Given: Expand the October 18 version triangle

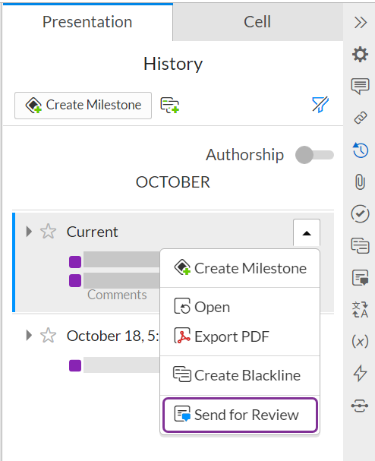Looking at the screenshot, I should (29, 335).
